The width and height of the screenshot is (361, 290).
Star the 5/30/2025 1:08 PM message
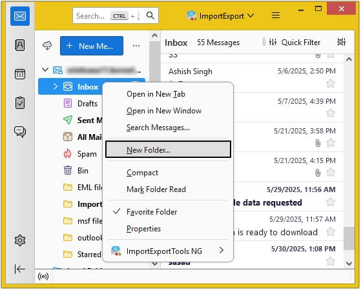coord(331,261)
